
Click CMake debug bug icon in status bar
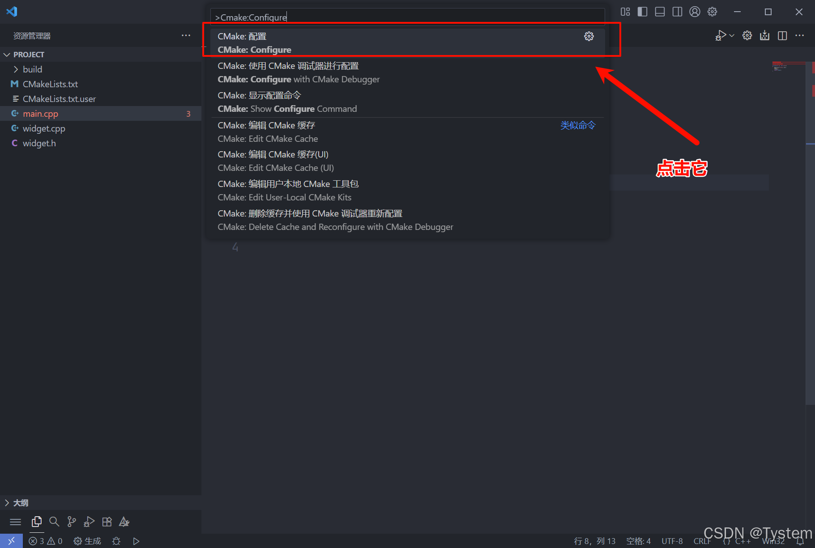pos(116,541)
